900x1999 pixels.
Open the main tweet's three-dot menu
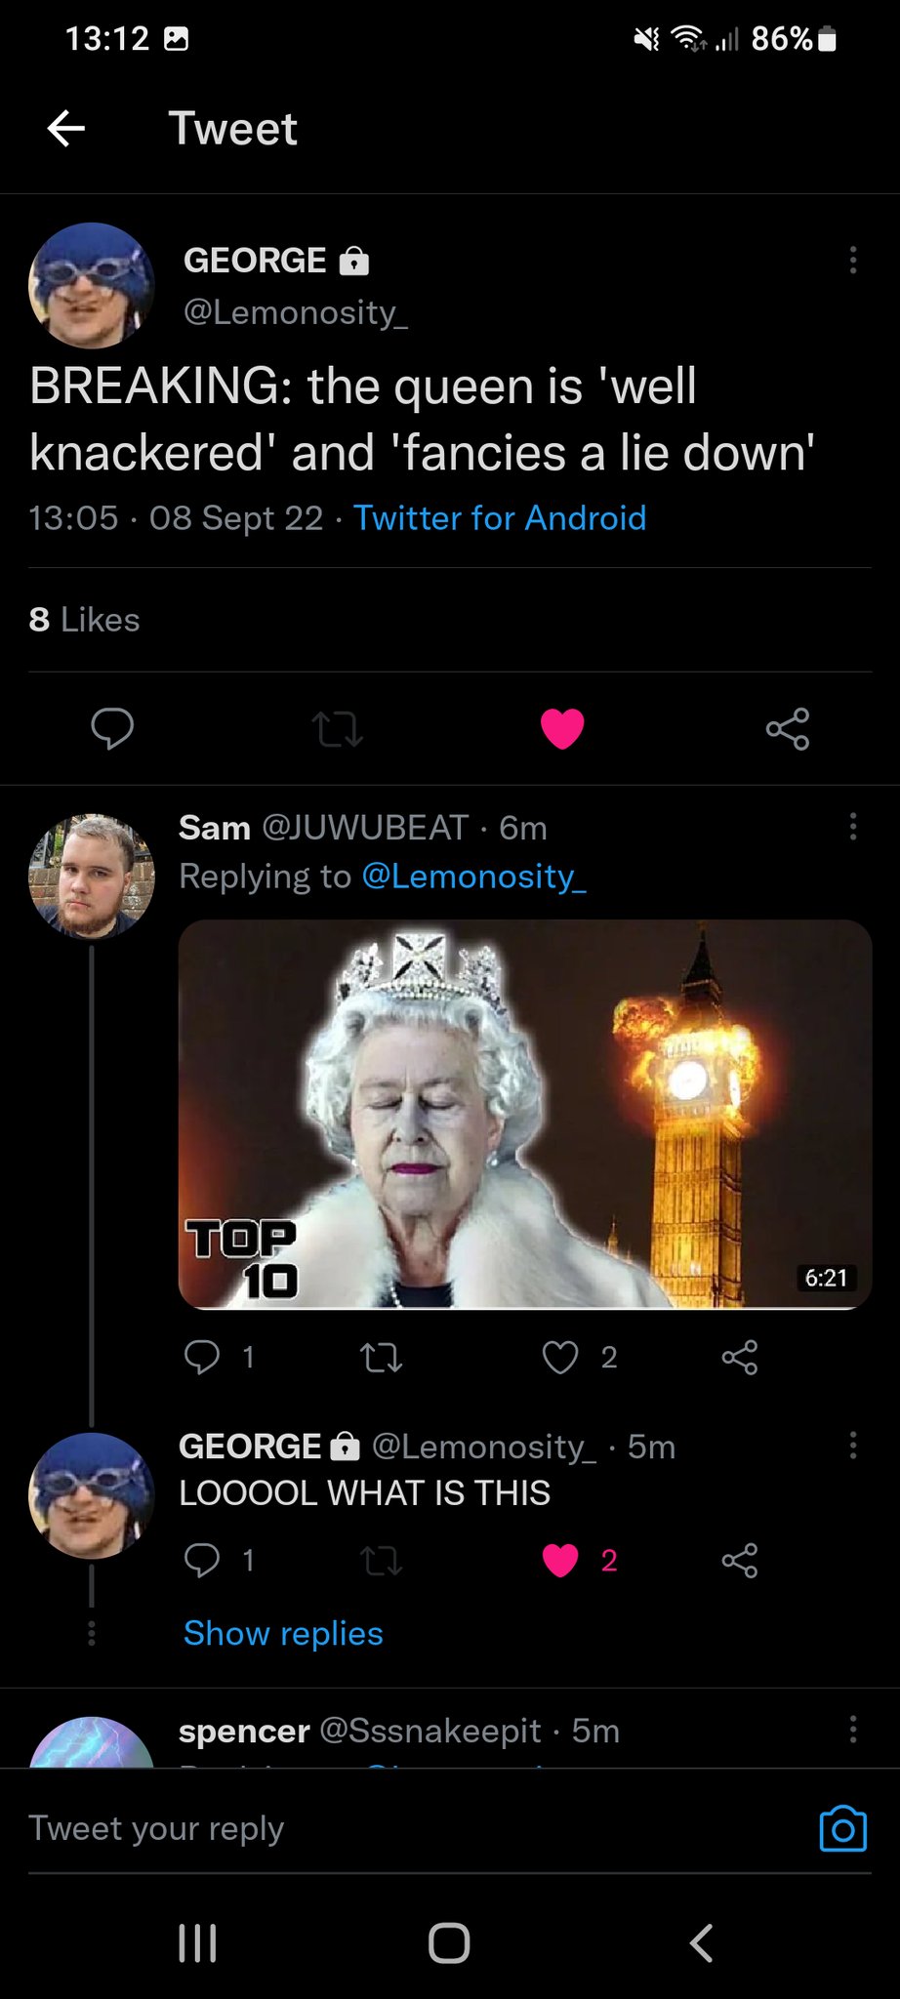[852, 260]
